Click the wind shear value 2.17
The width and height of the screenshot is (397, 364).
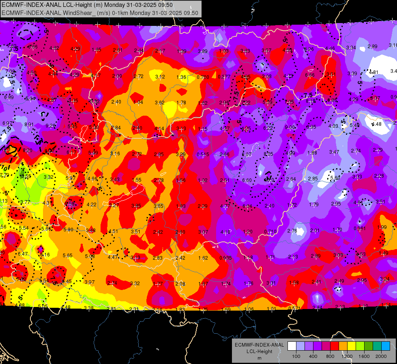tap(160, 51)
